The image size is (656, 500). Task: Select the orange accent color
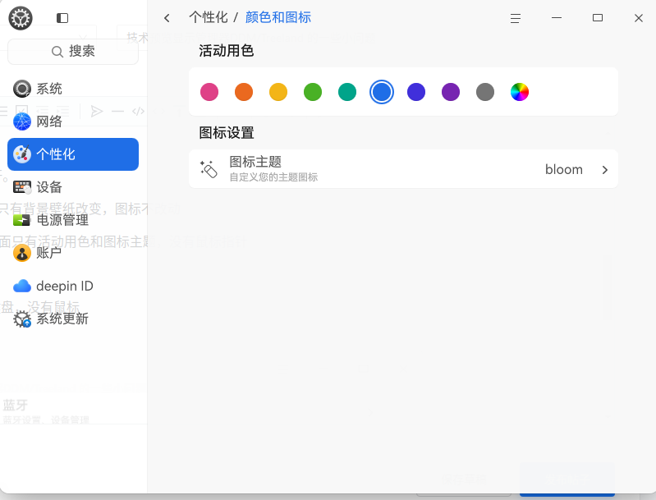click(x=244, y=92)
